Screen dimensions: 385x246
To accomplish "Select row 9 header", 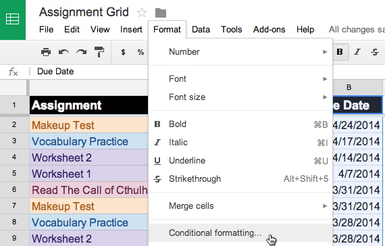I will coord(14,238).
